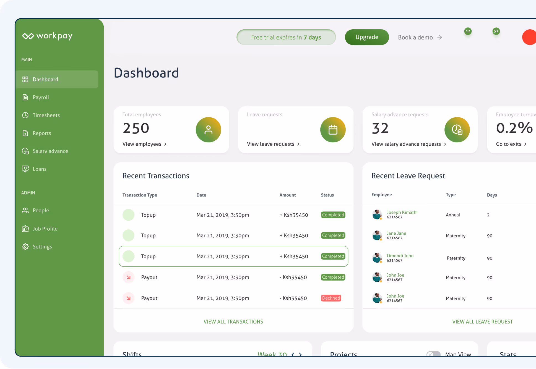Viewport: 536px width, 369px height.
Task: Click the Salary advance sidebar icon
Action: coord(25,151)
